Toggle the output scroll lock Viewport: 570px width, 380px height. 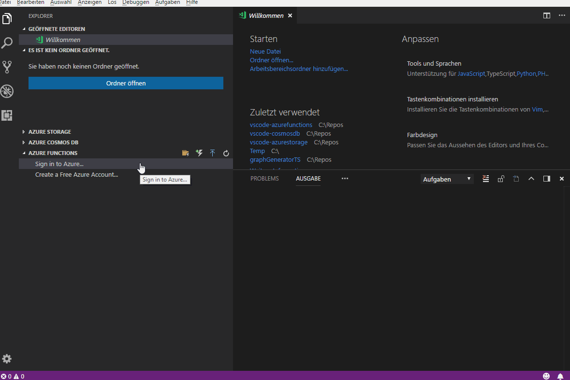click(x=501, y=179)
